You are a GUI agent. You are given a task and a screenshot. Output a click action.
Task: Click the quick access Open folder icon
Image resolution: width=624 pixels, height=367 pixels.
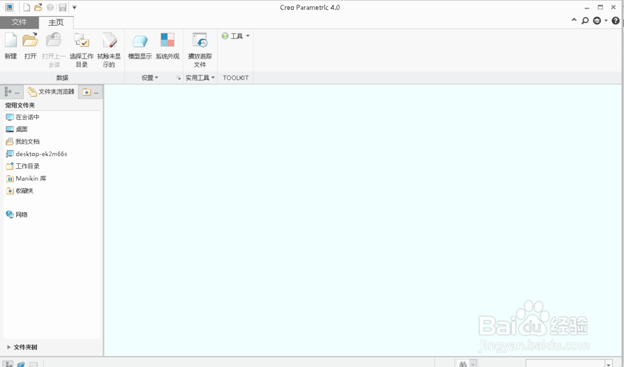(x=38, y=7)
